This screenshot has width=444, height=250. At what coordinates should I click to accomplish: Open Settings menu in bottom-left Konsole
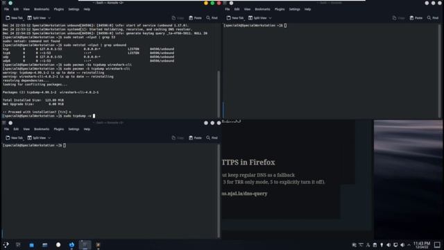click(x=74, y=129)
